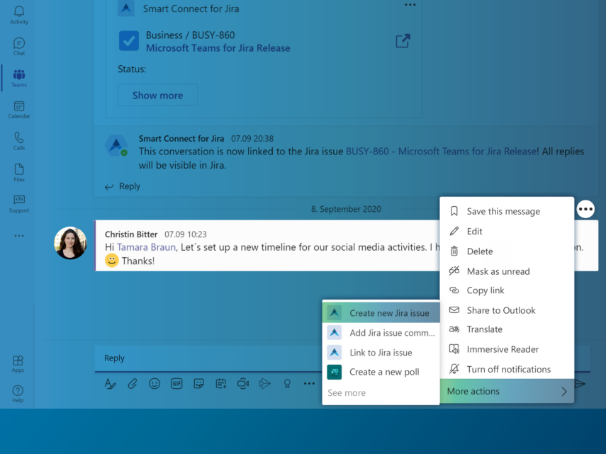The height and width of the screenshot is (454, 606).
Task: Open the Apps store icon
Action: pyautogui.click(x=18, y=364)
